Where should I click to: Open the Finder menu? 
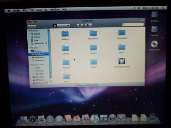pos(17,10)
